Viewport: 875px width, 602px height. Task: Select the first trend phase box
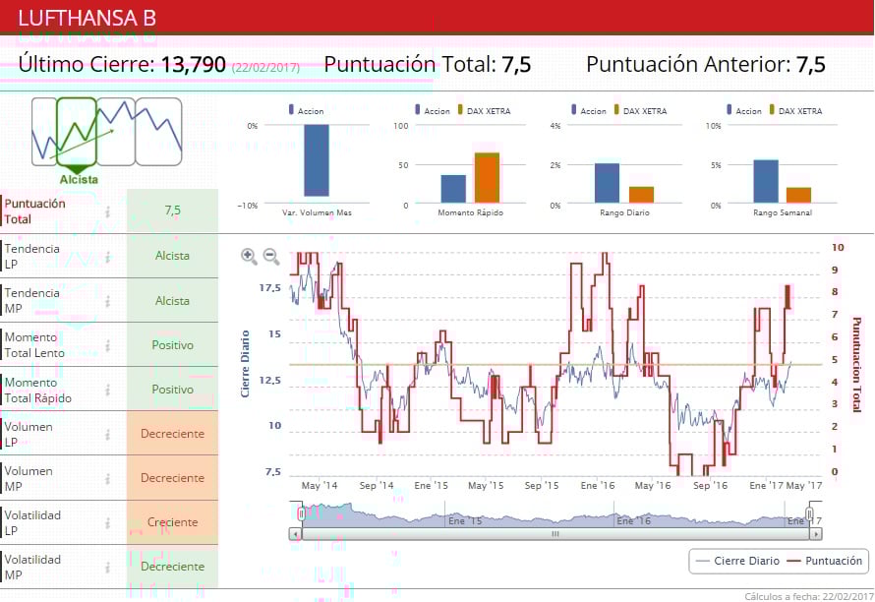pos(44,131)
